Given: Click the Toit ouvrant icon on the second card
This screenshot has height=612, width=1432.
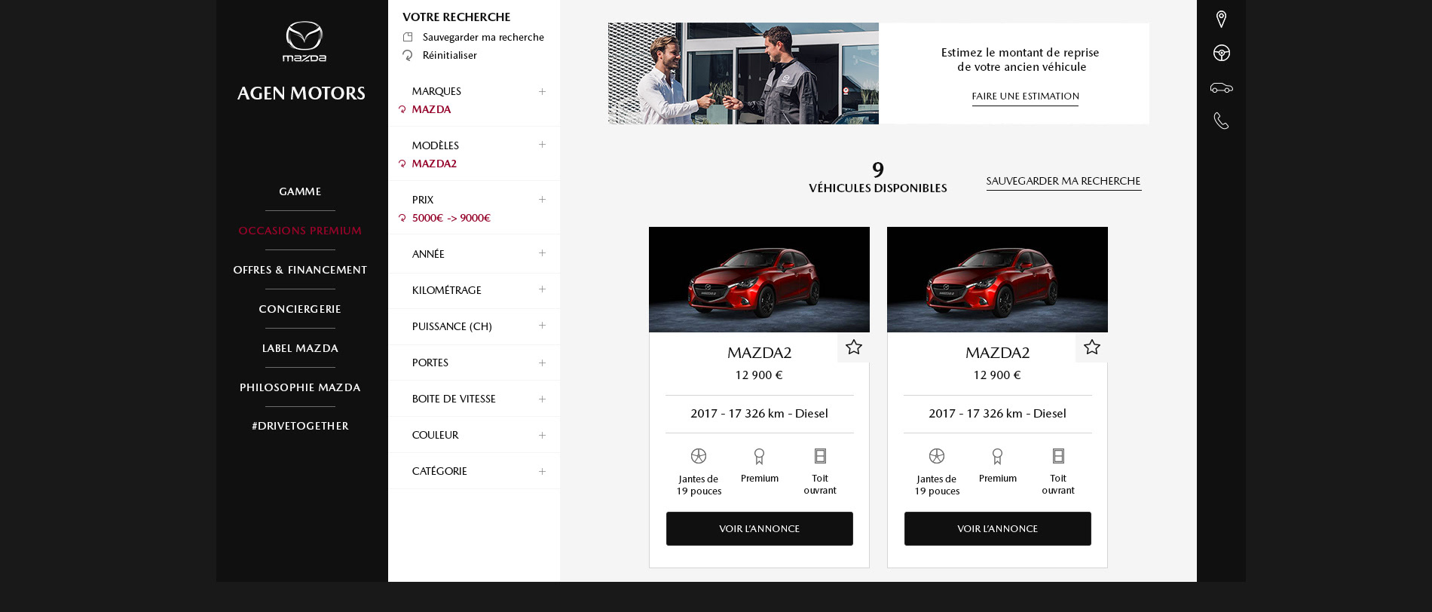Looking at the screenshot, I should (x=1058, y=456).
